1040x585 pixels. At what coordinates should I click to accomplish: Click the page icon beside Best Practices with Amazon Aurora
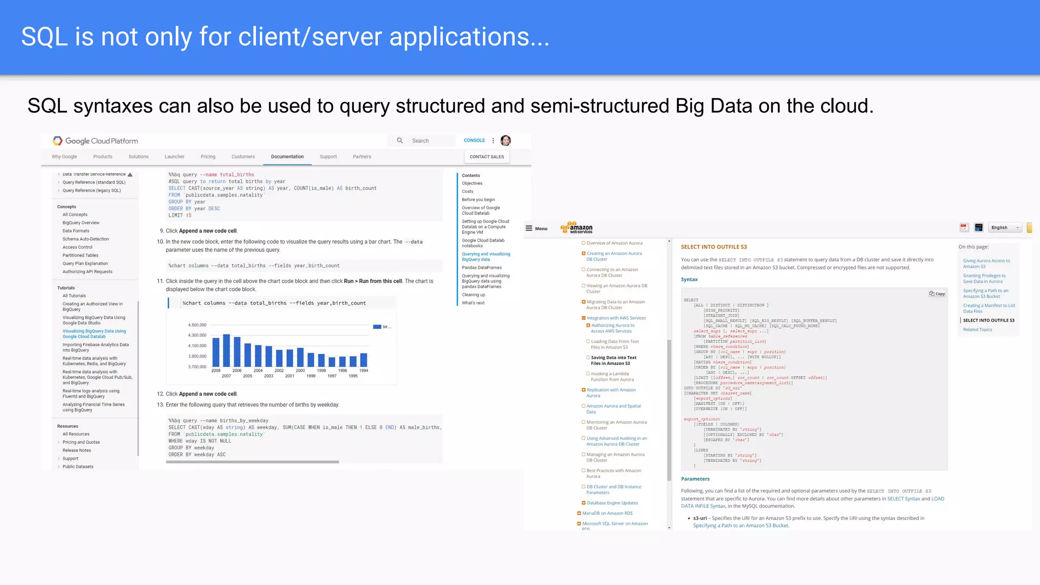[583, 471]
